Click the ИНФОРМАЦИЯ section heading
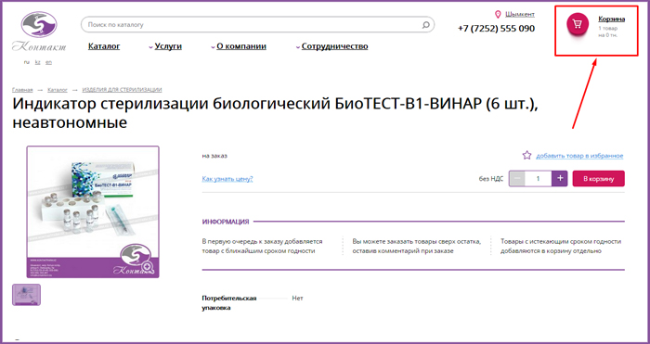 click(226, 222)
